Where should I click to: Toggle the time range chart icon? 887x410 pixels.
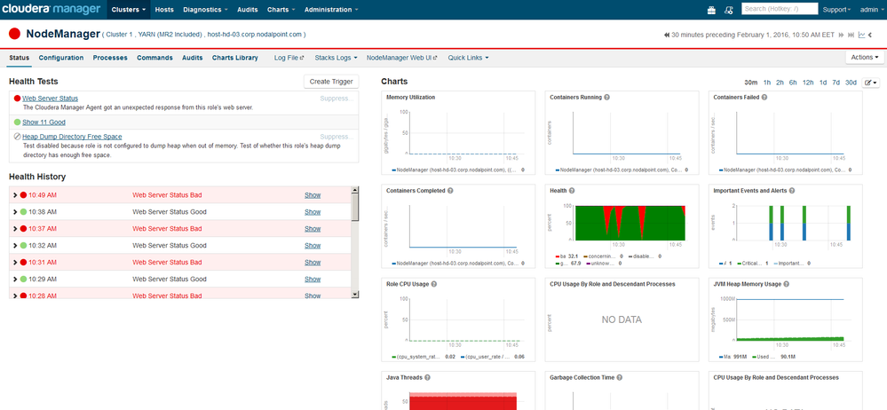(x=861, y=35)
